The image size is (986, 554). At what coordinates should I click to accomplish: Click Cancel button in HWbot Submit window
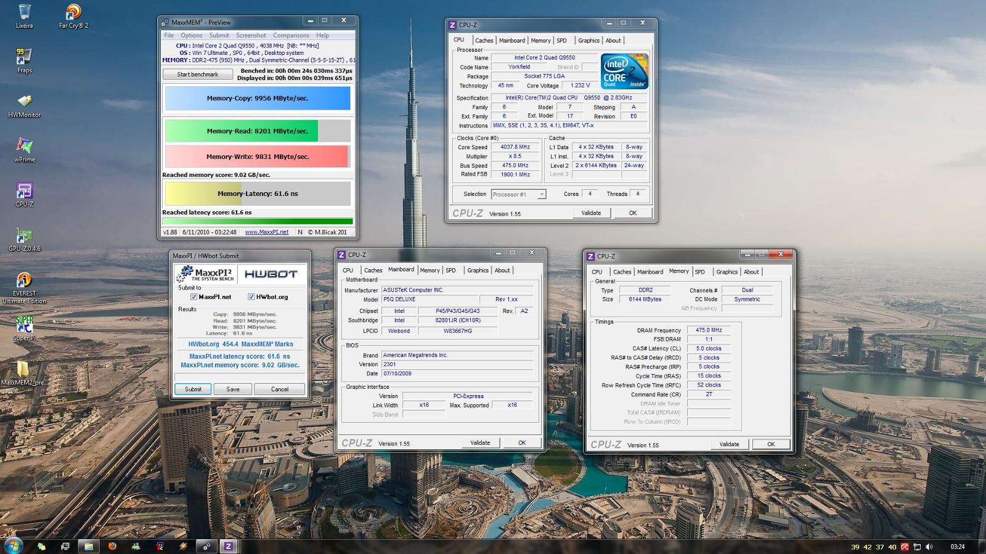280,389
